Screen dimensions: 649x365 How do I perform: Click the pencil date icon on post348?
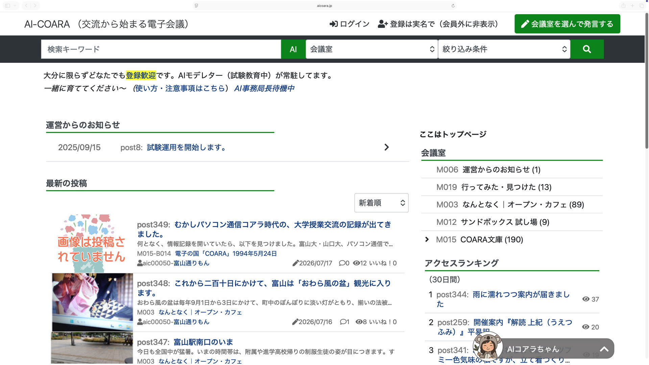tap(295, 322)
